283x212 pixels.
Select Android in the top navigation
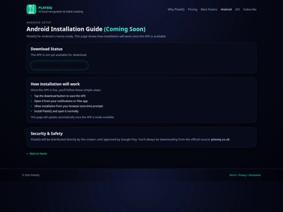point(226,9)
